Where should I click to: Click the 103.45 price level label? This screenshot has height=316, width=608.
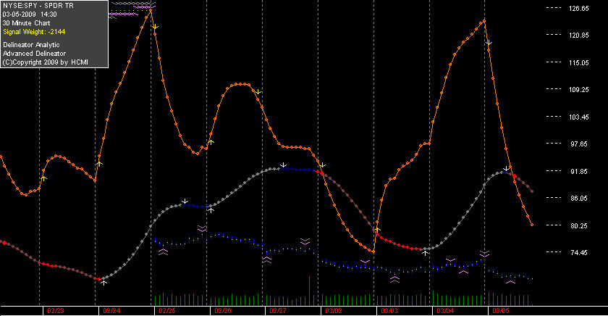click(578, 117)
